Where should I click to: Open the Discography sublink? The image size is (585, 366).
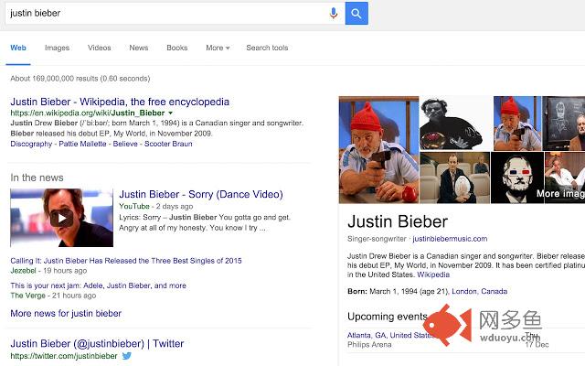click(x=31, y=144)
